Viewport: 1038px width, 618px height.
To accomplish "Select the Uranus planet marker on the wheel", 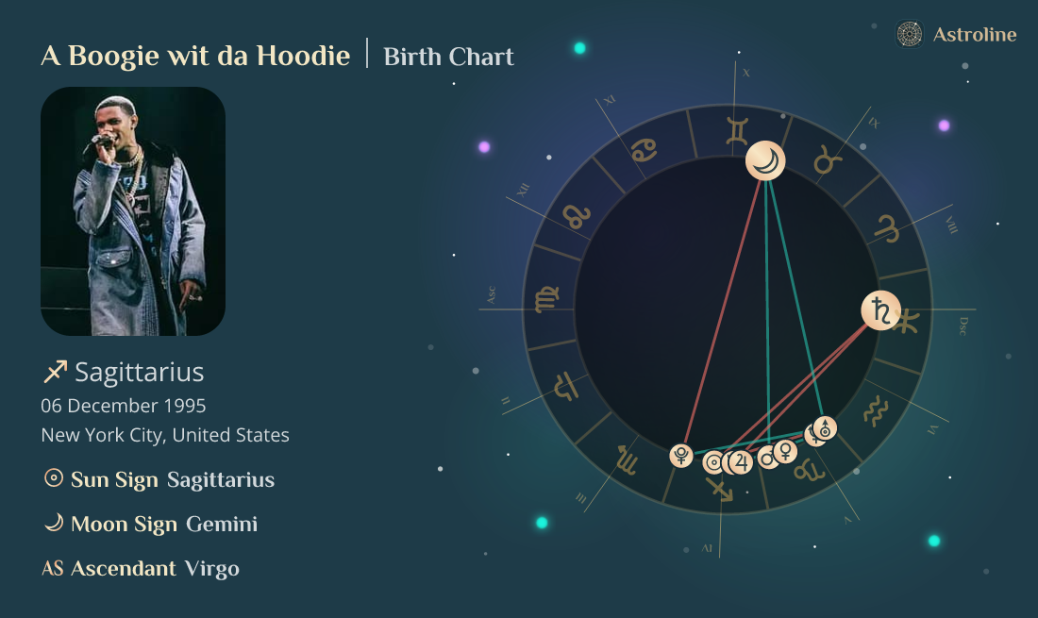I will (825, 428).
